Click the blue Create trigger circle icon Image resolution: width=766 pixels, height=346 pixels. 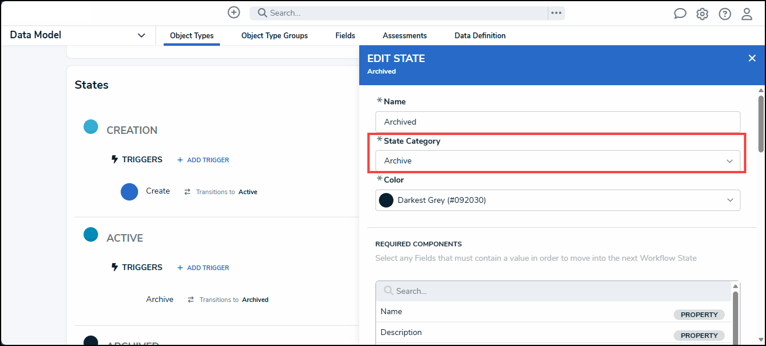tap(129, 192)
